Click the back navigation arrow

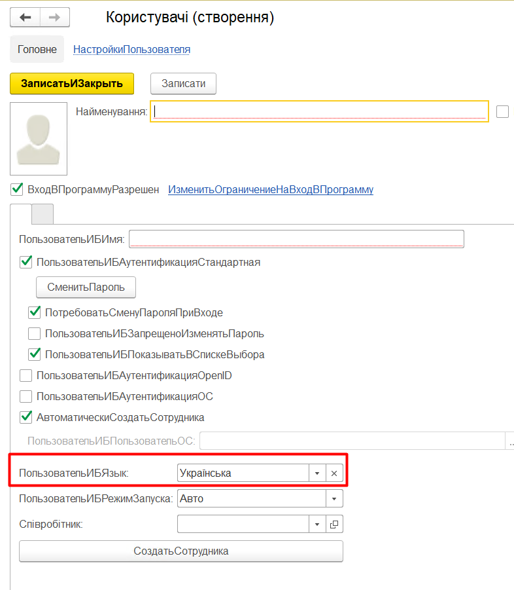click(25, 18)
